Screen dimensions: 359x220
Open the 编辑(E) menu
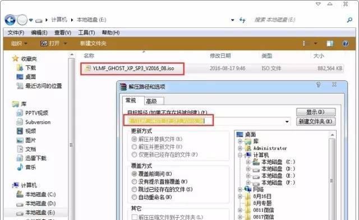[39, 32]
